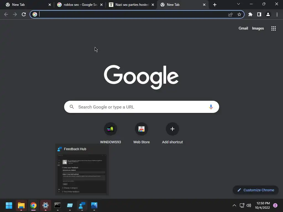Open a new tab with plus button

tap(214, 5)
